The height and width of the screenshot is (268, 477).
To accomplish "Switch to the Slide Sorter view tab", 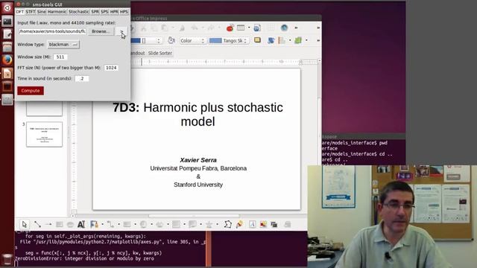I will pos(160,53).
